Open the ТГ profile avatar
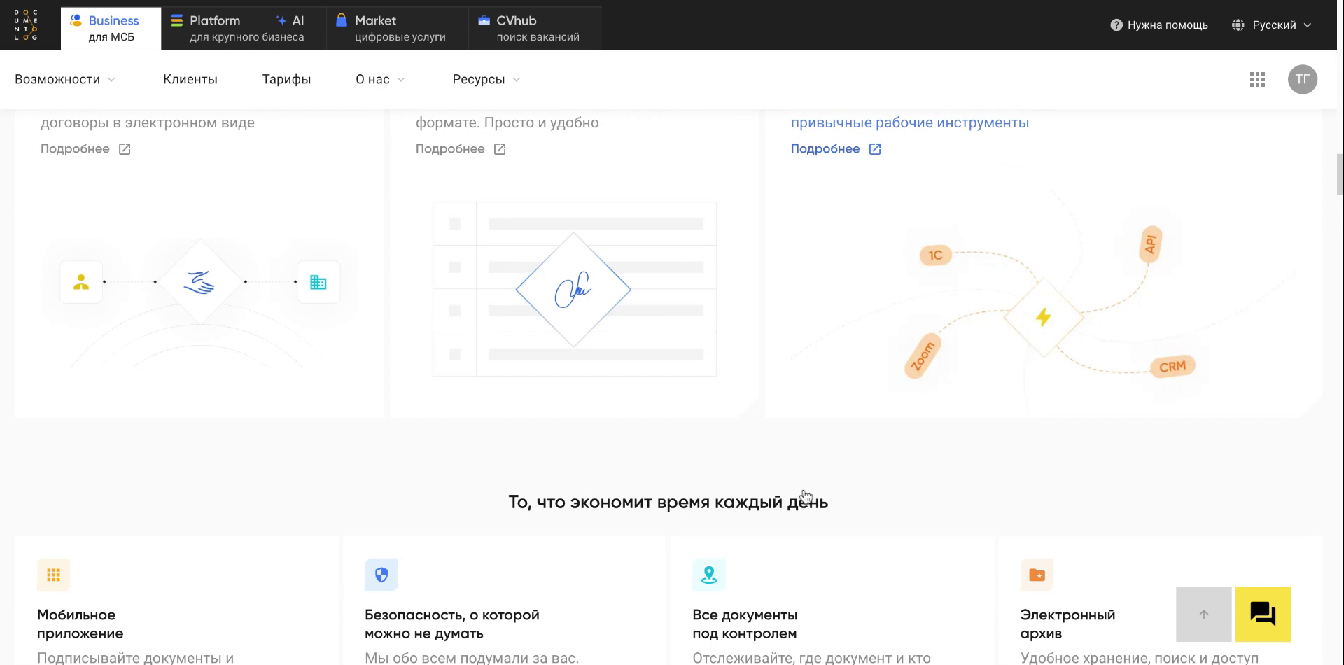 tap(1303, 79)
